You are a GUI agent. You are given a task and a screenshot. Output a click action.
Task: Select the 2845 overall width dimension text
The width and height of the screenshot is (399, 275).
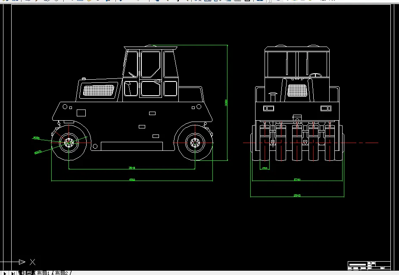[x=297, y=196]
